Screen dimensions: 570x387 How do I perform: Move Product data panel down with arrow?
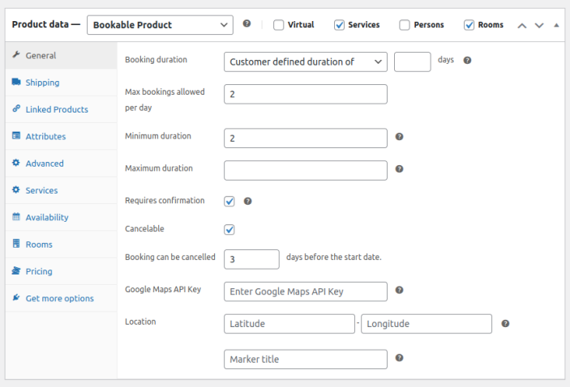click(538, 25)
